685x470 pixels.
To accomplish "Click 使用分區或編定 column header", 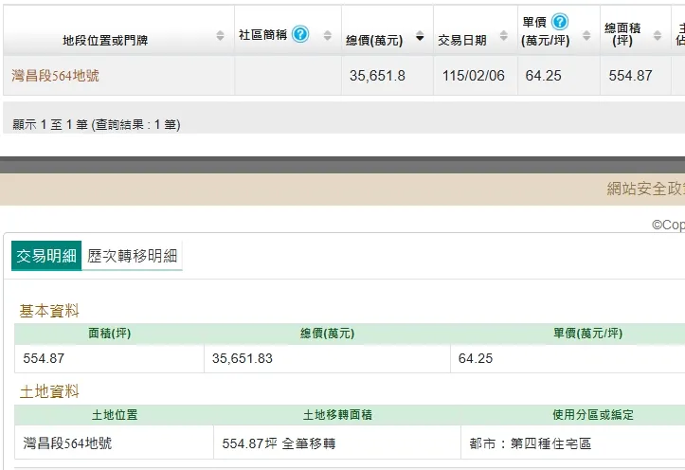I will (593, 414).
